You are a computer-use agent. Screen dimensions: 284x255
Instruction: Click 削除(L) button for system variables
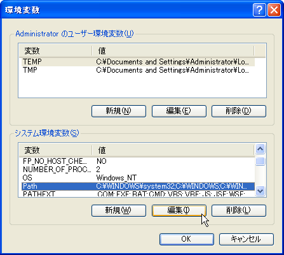(x=239, y=210)
